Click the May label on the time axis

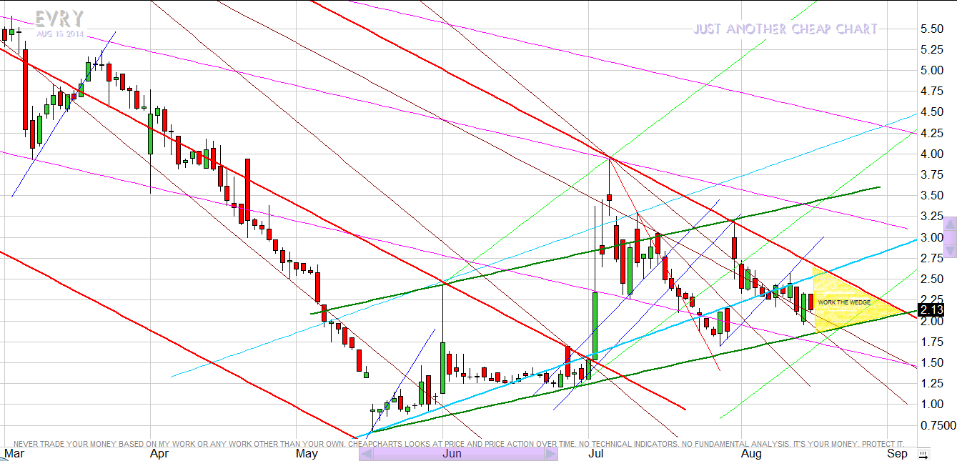click(x=307, y=453)
